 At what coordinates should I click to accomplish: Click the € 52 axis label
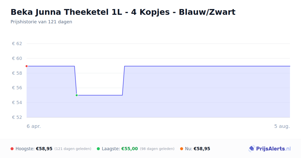(x=17, y=117)
